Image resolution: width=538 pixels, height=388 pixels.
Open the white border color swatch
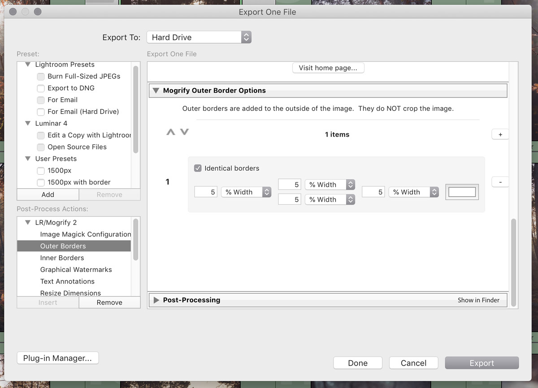pyautogui.click(x=462, y=192)
